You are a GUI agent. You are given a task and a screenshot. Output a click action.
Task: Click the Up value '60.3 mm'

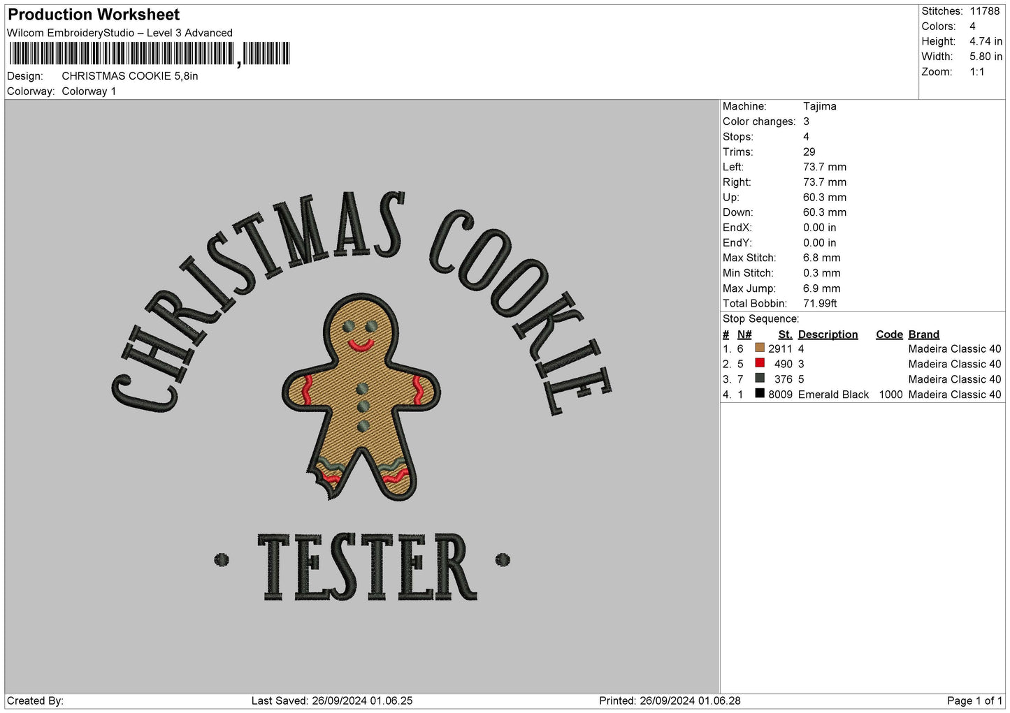point(825,198)
